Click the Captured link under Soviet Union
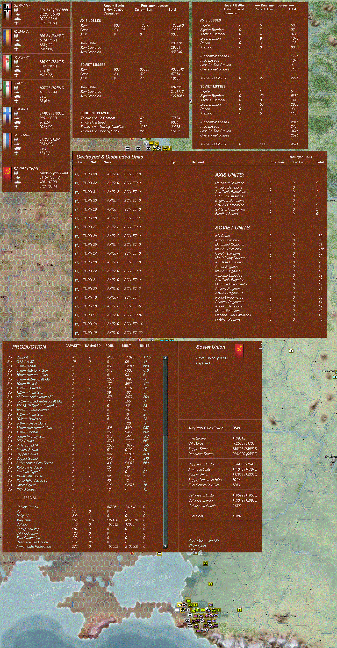Image resolution: width=337 pixels, height=648 pixels. 203,363
